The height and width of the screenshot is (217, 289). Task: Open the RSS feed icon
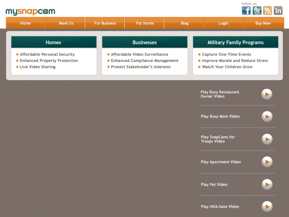[x=268, y=10]
